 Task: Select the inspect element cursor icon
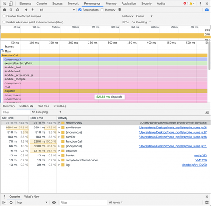coord(5,4)
